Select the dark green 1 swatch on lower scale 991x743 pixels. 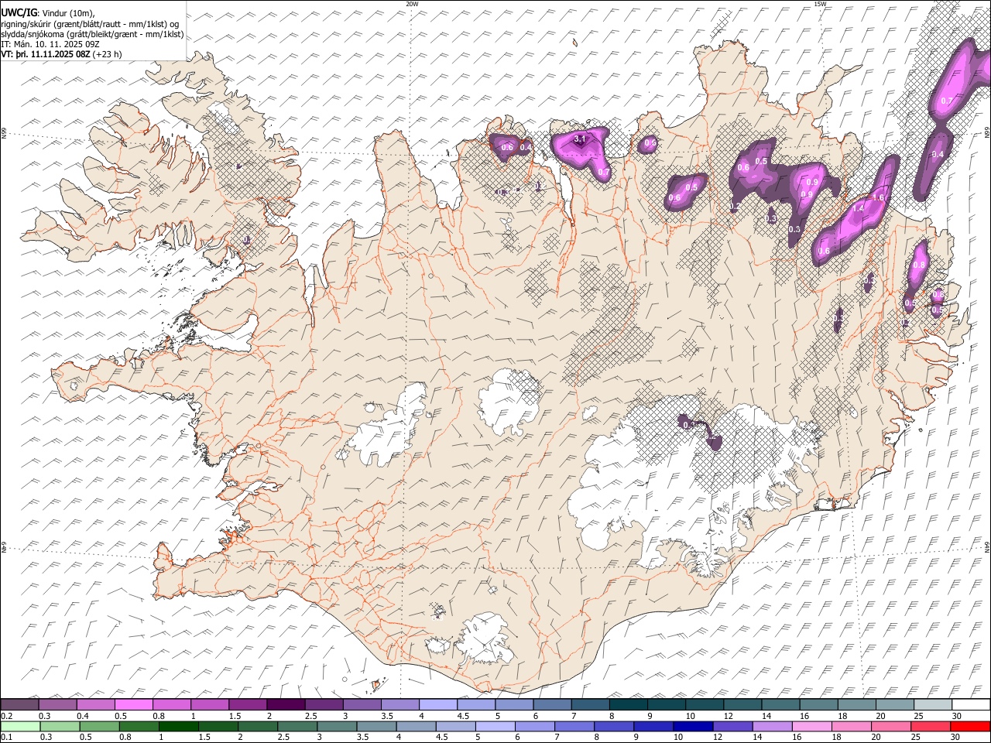[x=179, y=726]
